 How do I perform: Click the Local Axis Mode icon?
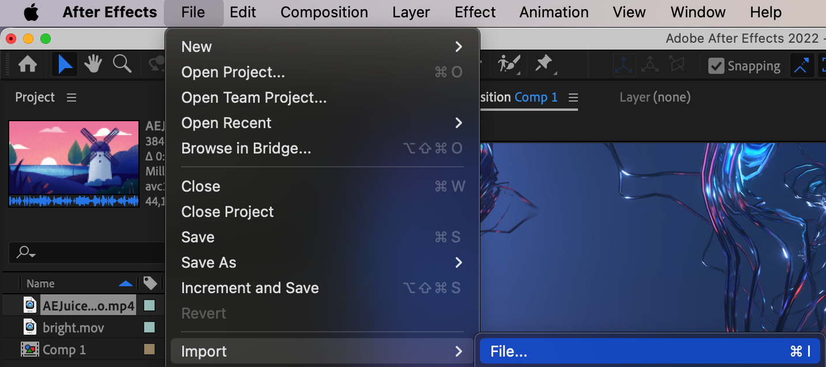625,65
